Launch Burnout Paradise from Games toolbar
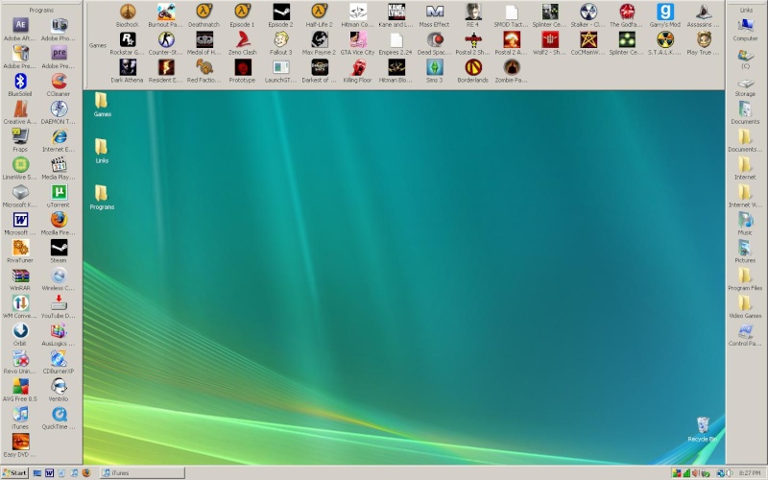768x480 pixels. (165, 14)
